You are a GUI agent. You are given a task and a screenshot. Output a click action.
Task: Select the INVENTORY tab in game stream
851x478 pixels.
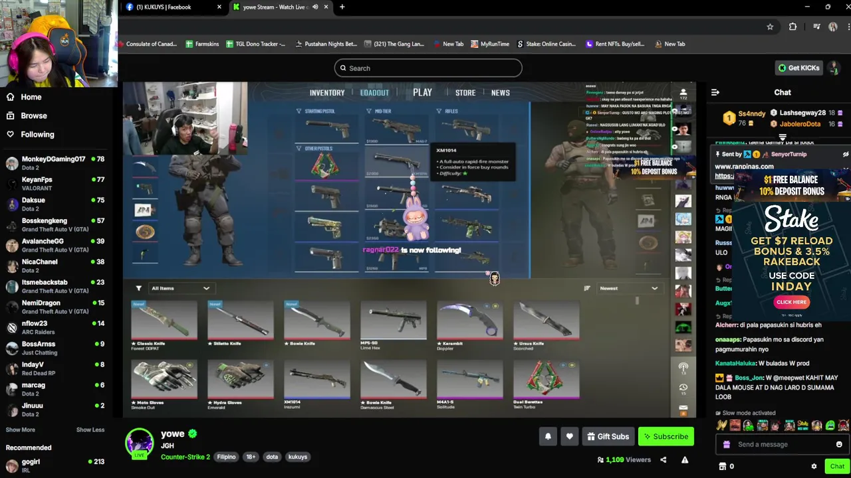pyautogui.click(x=327, y=93)
